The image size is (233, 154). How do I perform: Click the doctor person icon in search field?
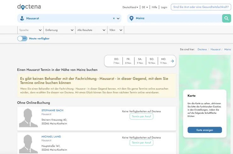click(x=22, y=18)
